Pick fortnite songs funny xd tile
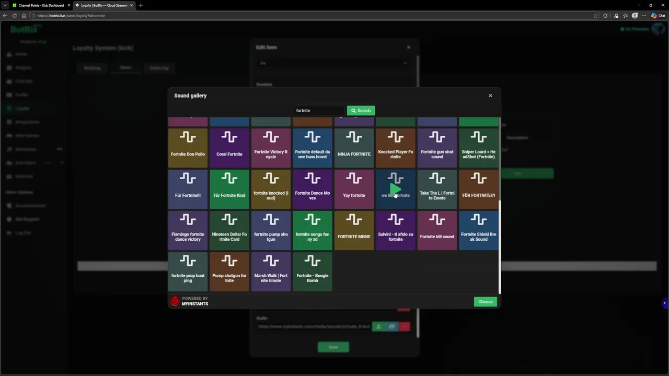The width and height of the screenshot is (669, 376). click(313, 230)
